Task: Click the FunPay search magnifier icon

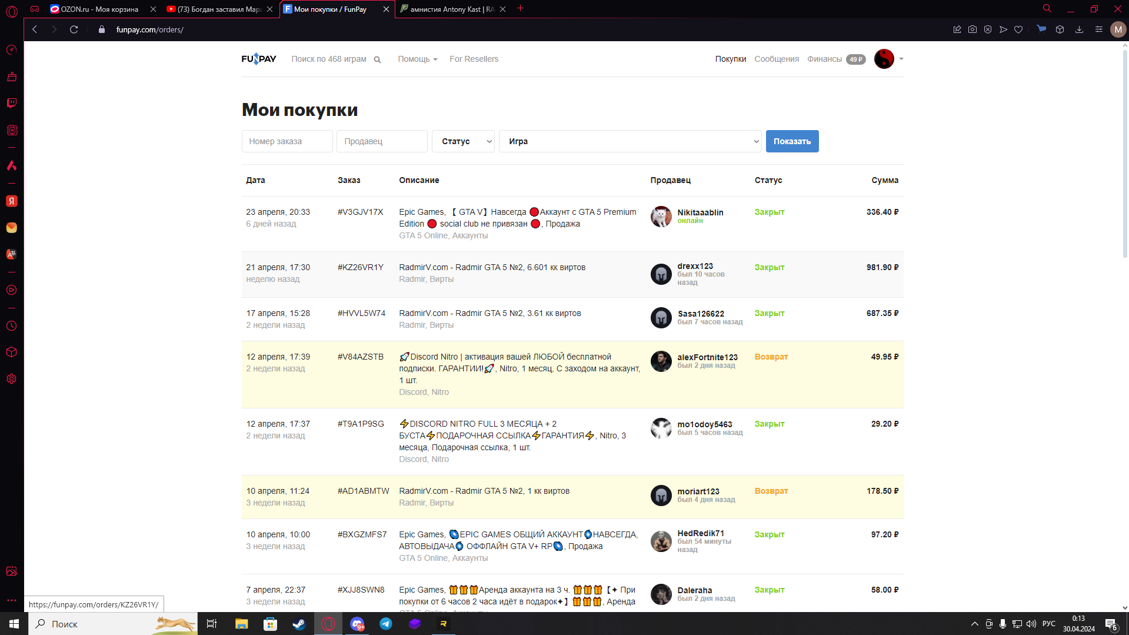Action: pyautogui.click(x=377, y=59)
